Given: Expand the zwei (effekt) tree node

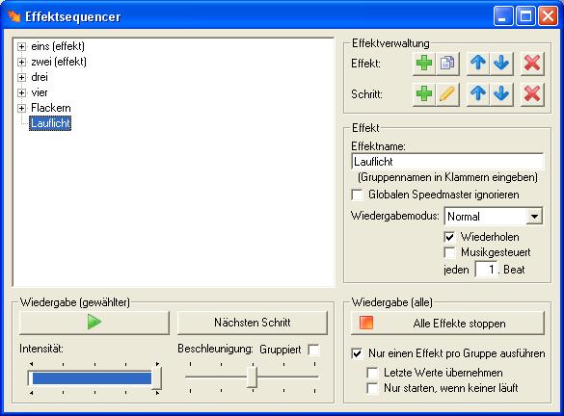Looking at the screenshot, I should click(21, 62).
